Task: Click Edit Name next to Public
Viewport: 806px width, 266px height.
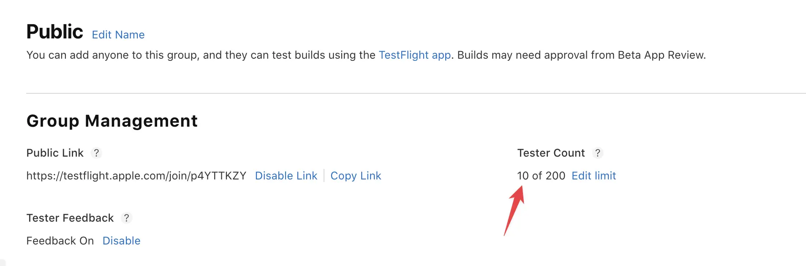Action: [118, 35]
